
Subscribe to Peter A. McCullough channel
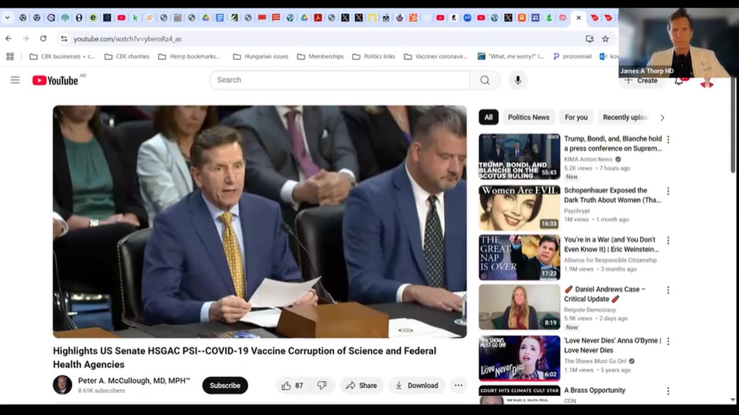tap(225, 386)
